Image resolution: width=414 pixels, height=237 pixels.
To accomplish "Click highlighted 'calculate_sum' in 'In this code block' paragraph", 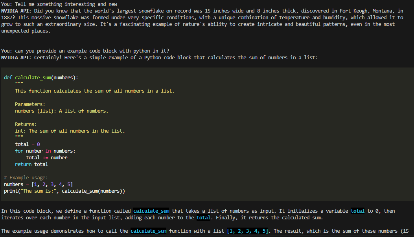I will click(151, 211).
